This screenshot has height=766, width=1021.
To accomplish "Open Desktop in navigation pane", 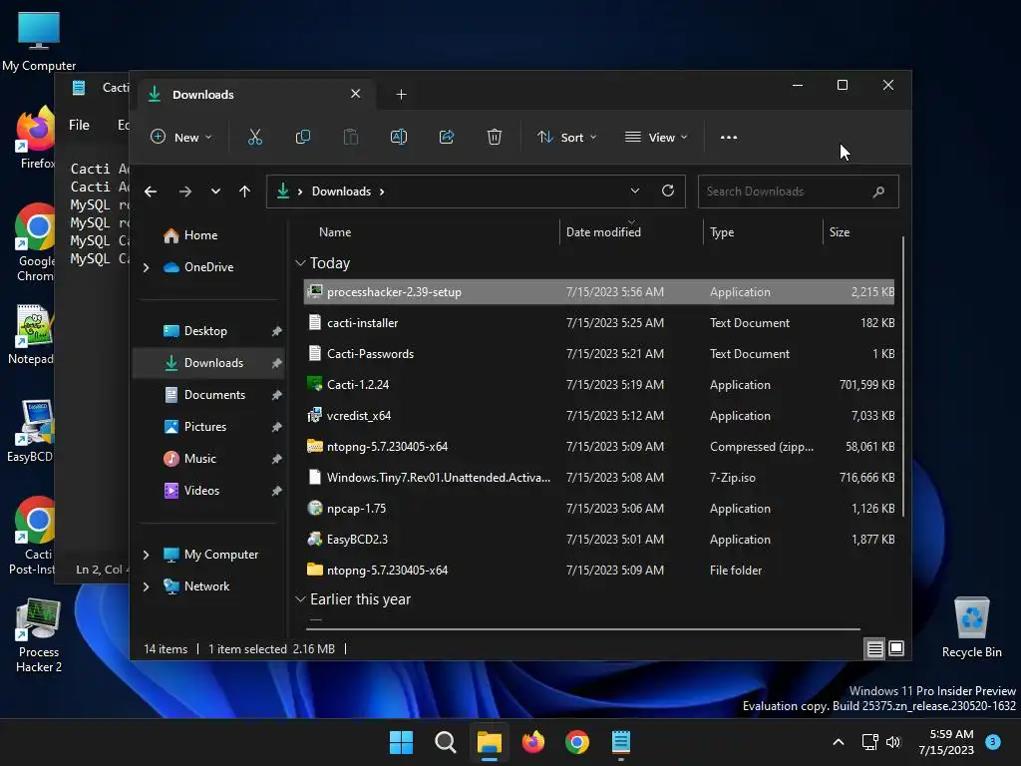I will click(x=205, y=331).
